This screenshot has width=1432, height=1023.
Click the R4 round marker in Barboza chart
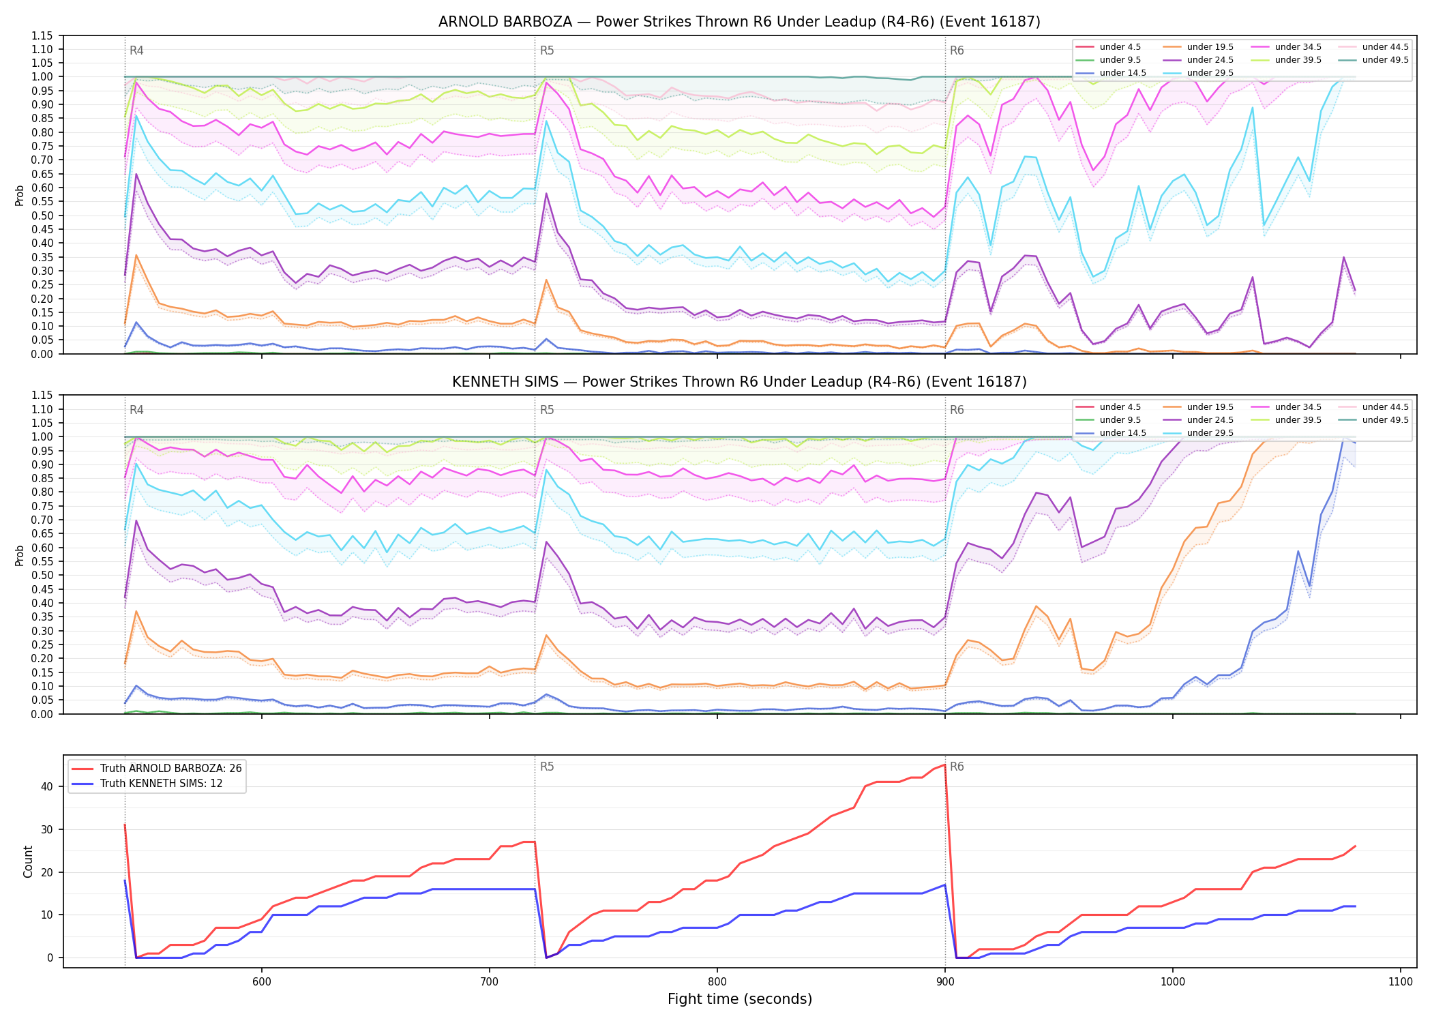click(136, 50)
